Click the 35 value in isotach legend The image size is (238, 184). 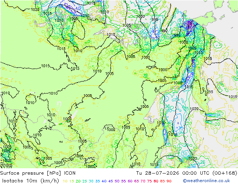[98, 181]
